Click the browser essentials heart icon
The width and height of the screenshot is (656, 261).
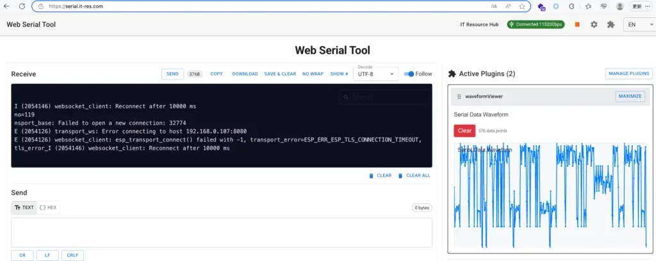(603, 6)
